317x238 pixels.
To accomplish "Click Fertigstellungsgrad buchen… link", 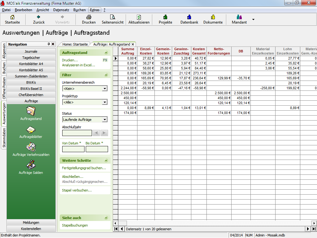I will (x=84, y=168).
